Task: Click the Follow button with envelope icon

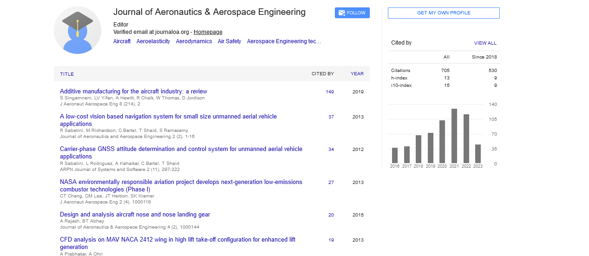Action: (352, 13)
